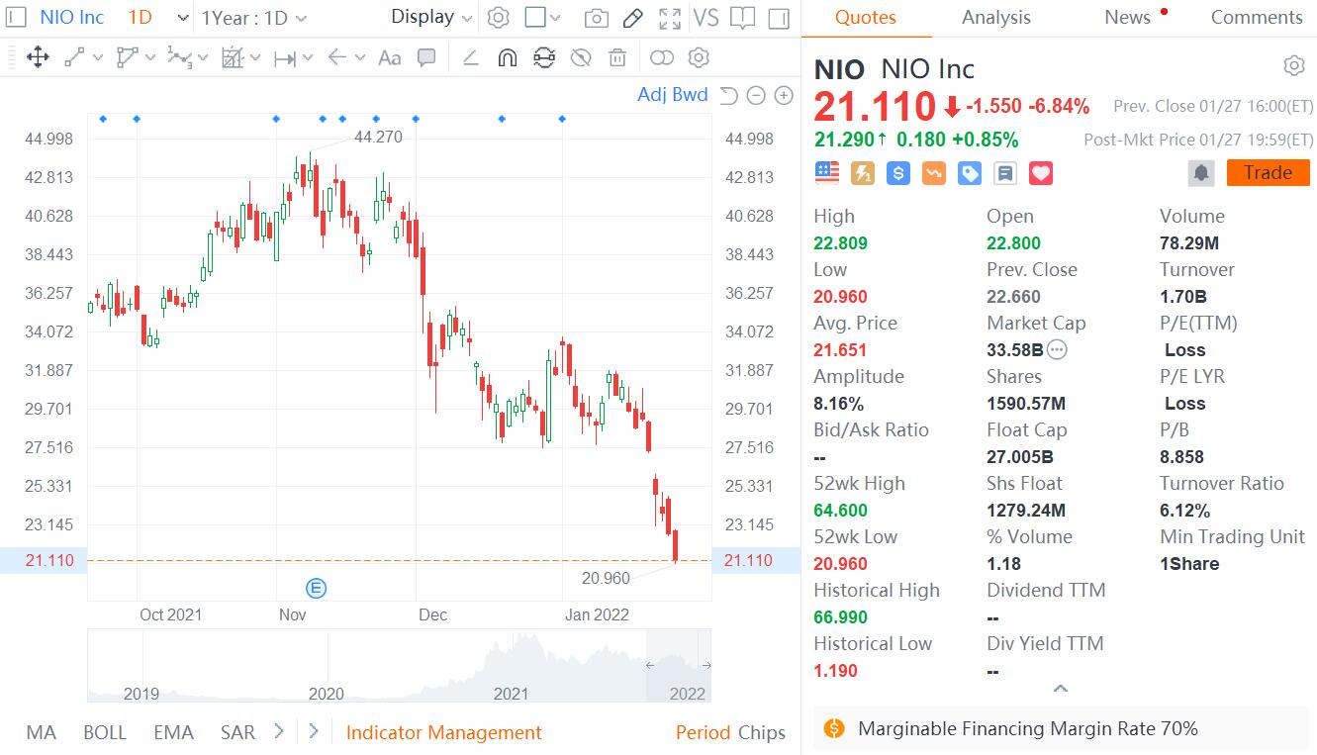The image size is (1317, 755).
Task: Select the EMA indicator
Action: [x=173, y=733]
